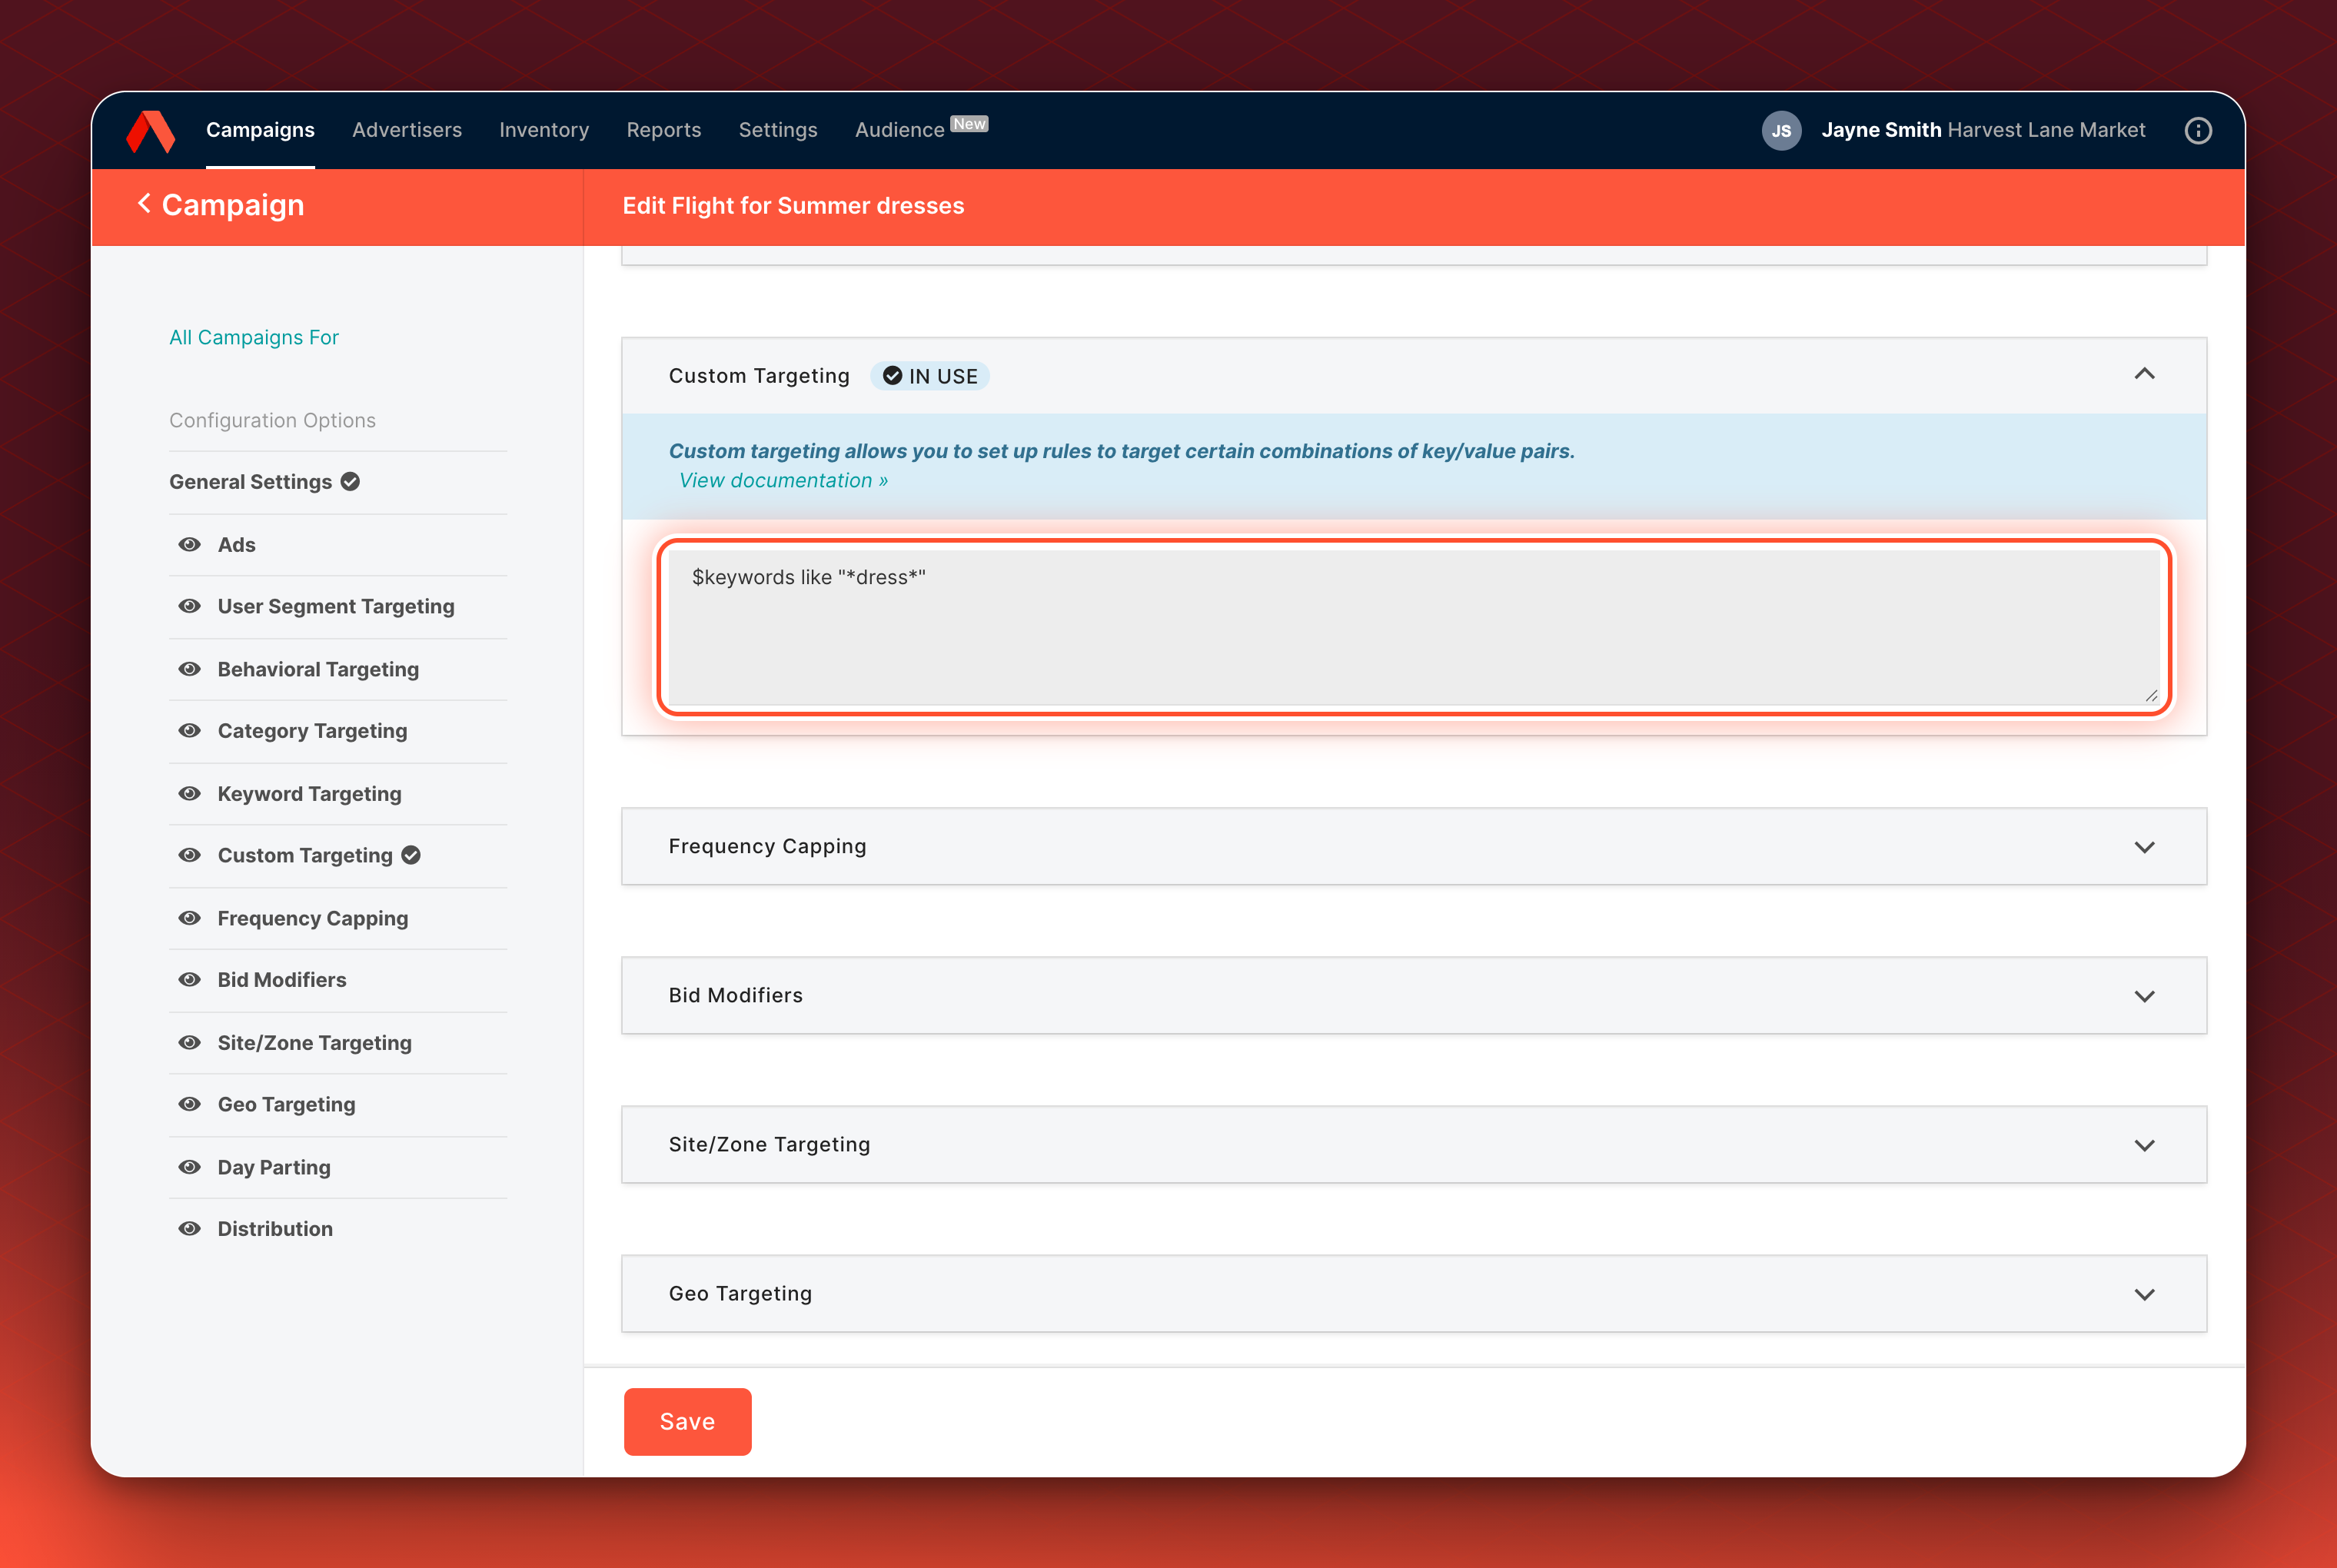The image size is (2337, 1568).
Task: Select Frequency Capping in sidebar
Action: coord(313,918)
